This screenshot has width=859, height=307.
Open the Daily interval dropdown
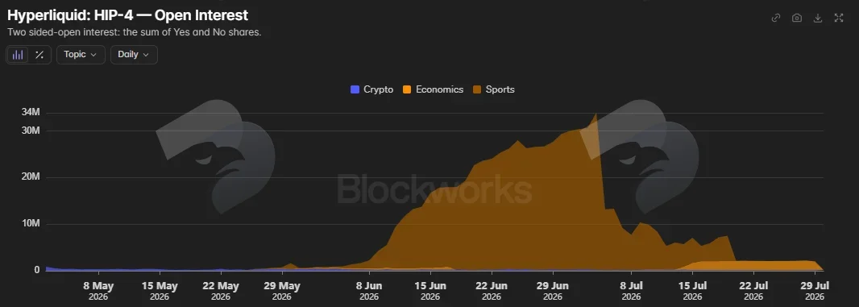tap(135, 55)
